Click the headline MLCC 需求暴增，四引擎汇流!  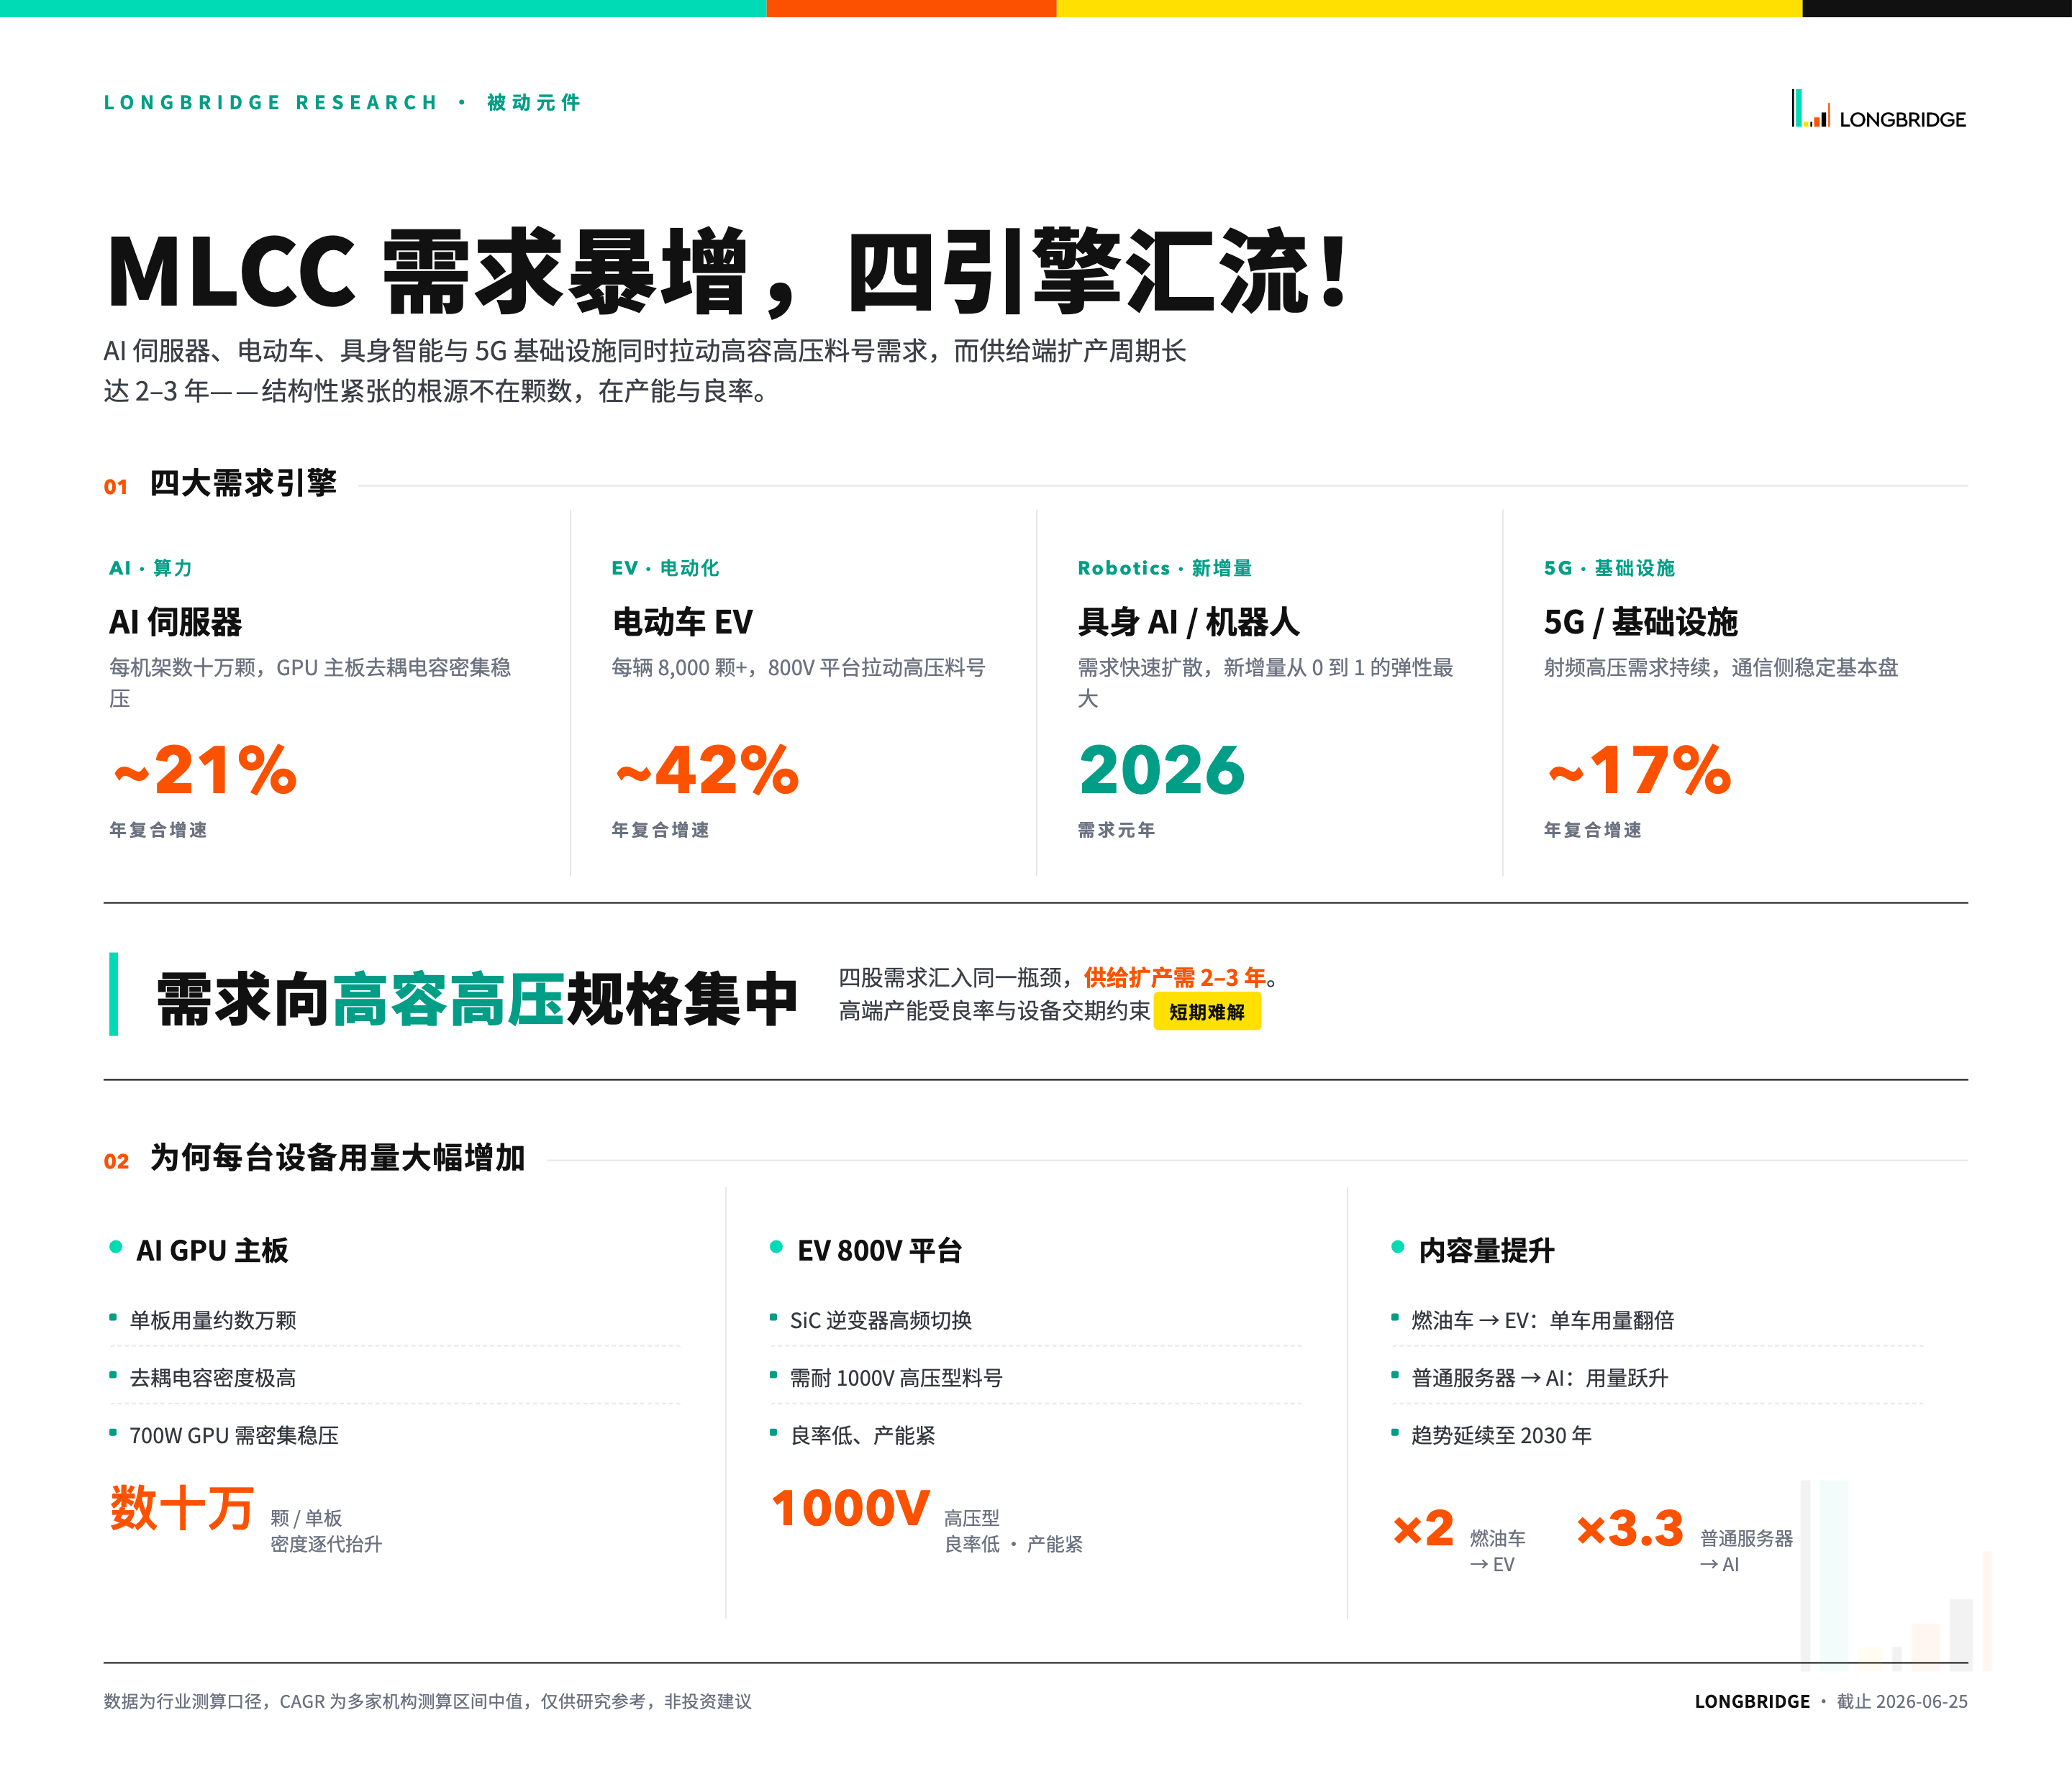728,271
